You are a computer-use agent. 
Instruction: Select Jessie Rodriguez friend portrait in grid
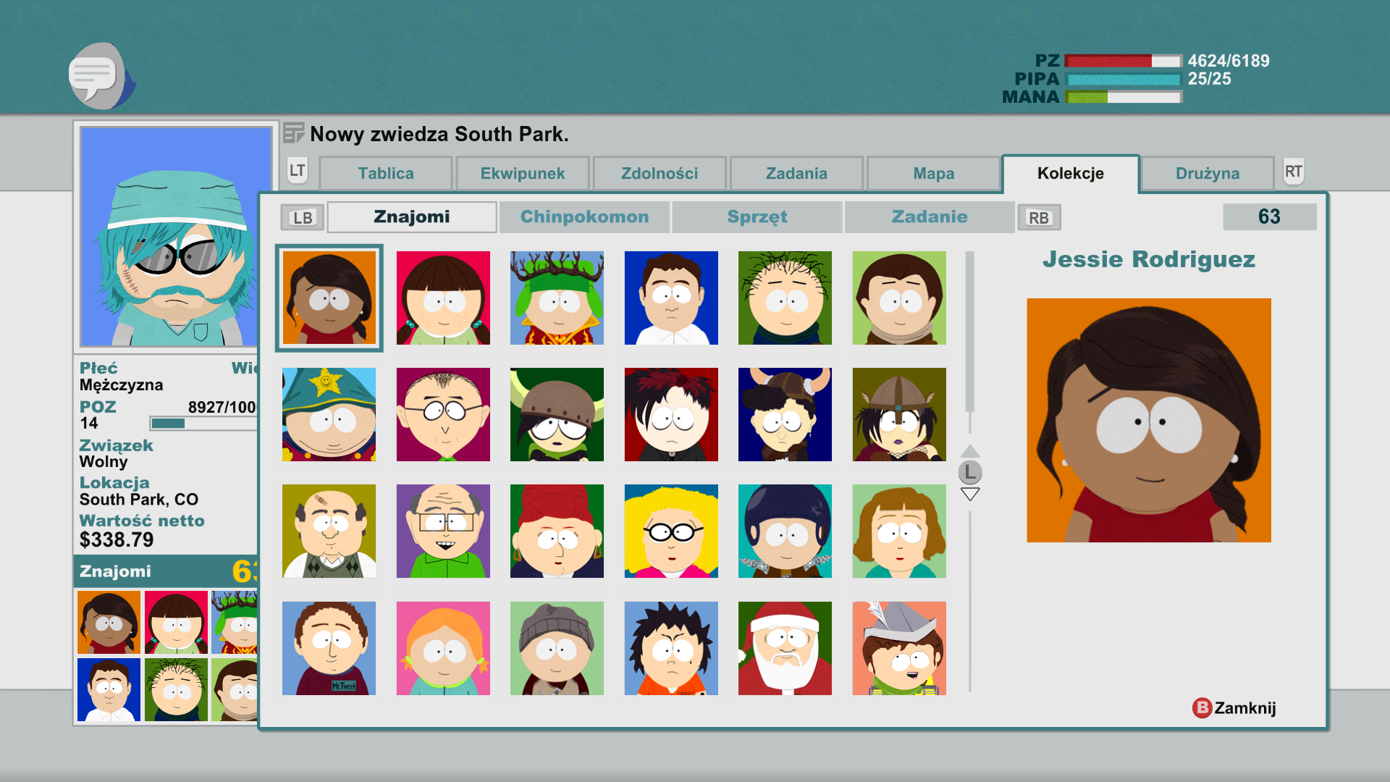click(x=329, y=298)
